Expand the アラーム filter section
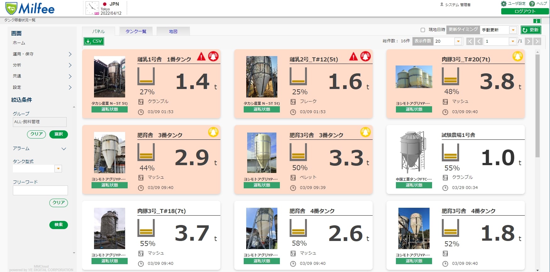550x272 pixels. [64, 149]
